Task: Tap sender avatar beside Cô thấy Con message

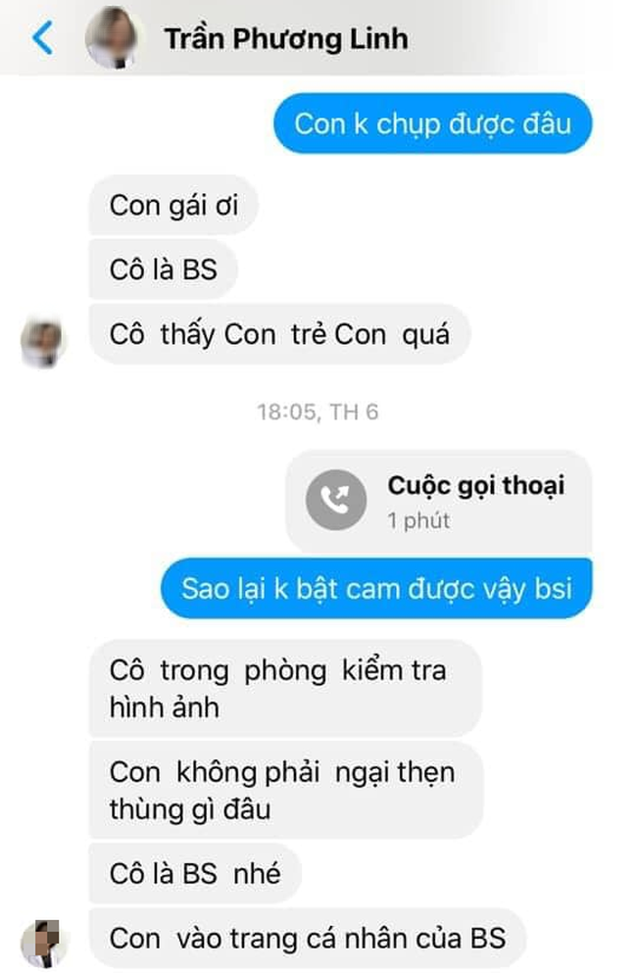Action: (x=43, y=342)
